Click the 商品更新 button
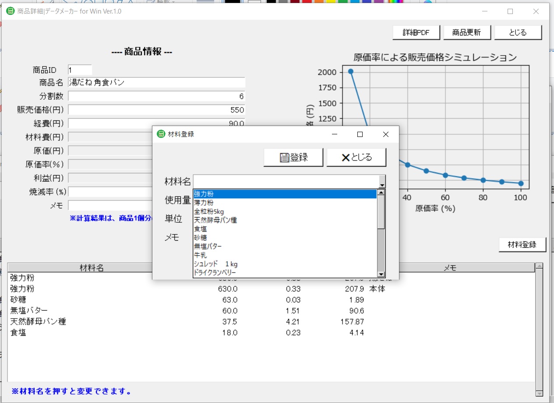 coord(466,32)
